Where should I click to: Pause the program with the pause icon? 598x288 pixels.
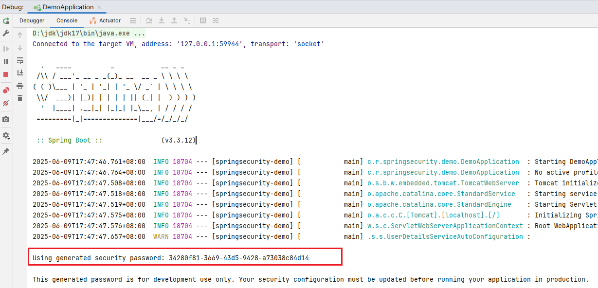[6, 61]
